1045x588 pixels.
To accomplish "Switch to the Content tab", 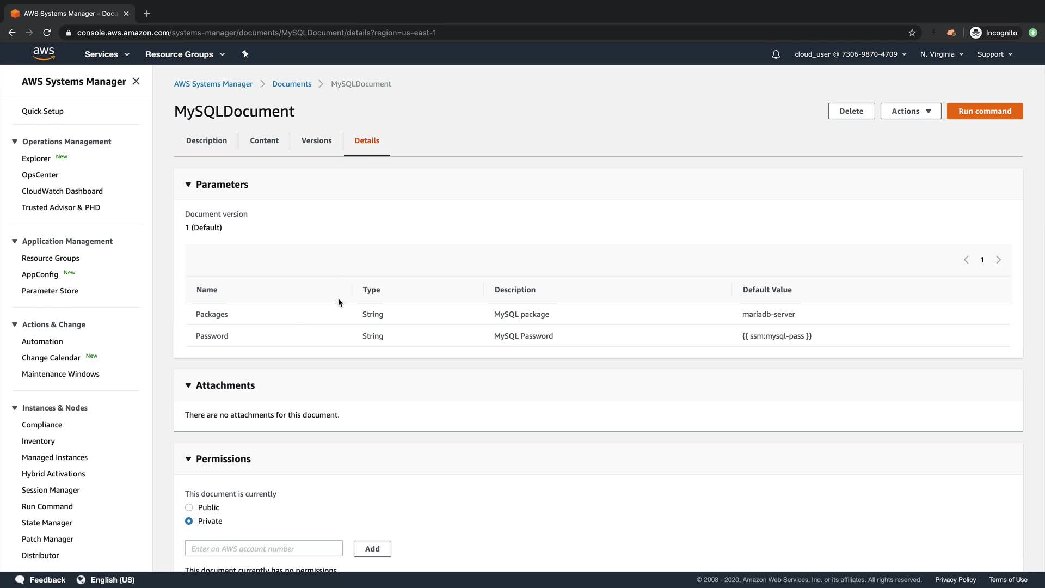I will point(264,140).
